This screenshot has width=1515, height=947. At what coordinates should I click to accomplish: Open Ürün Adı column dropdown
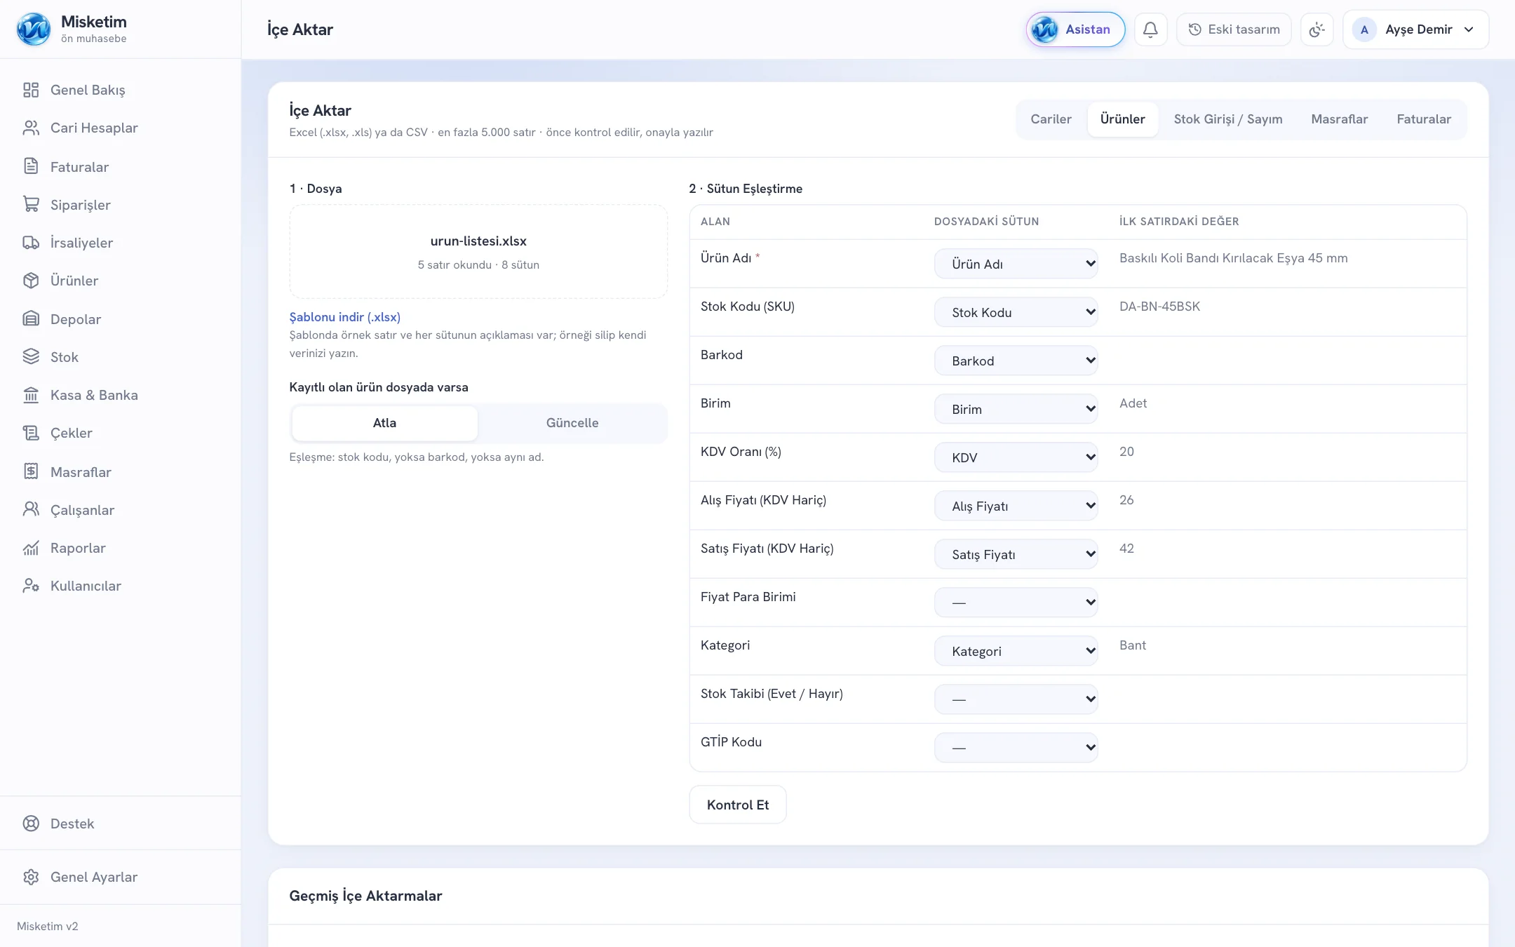[1016, 264]
